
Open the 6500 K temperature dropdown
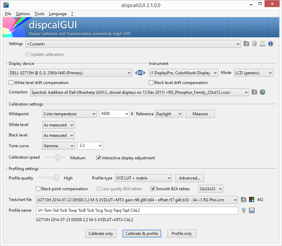coord(115,114)
